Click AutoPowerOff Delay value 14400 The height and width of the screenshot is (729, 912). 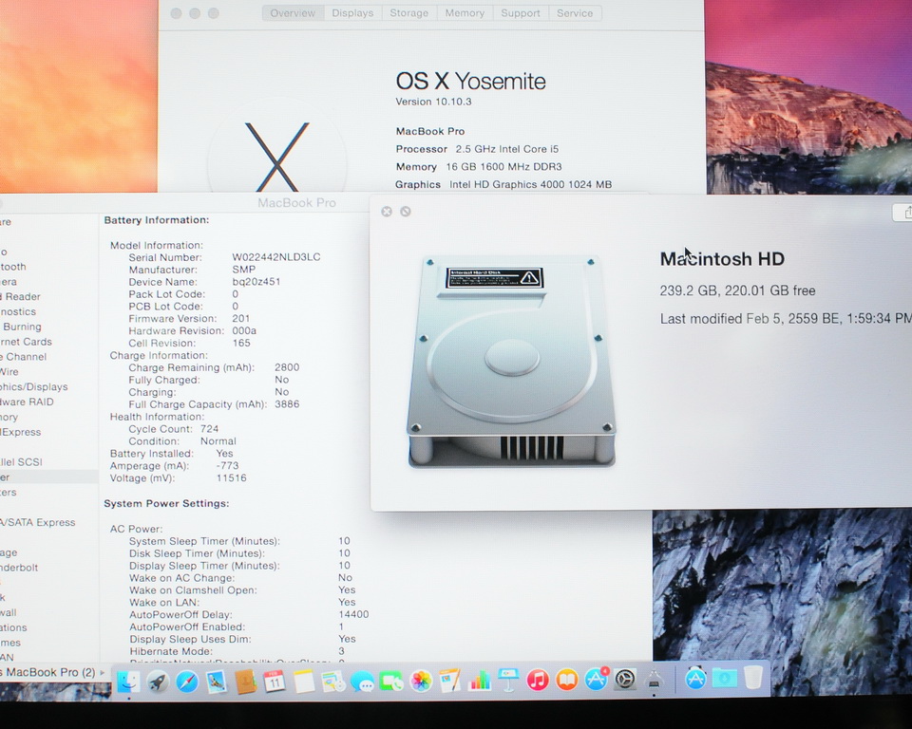tap(353, 614)
